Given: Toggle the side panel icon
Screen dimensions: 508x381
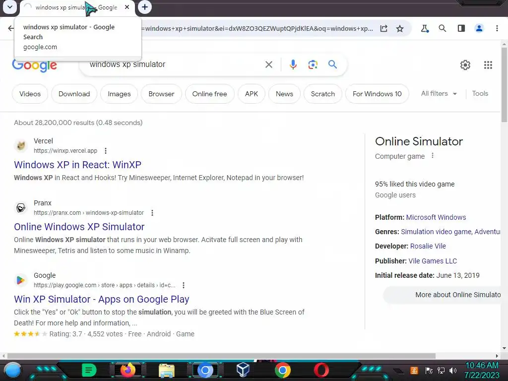Looking at the screenshot, I should click(x=461, y=28).
